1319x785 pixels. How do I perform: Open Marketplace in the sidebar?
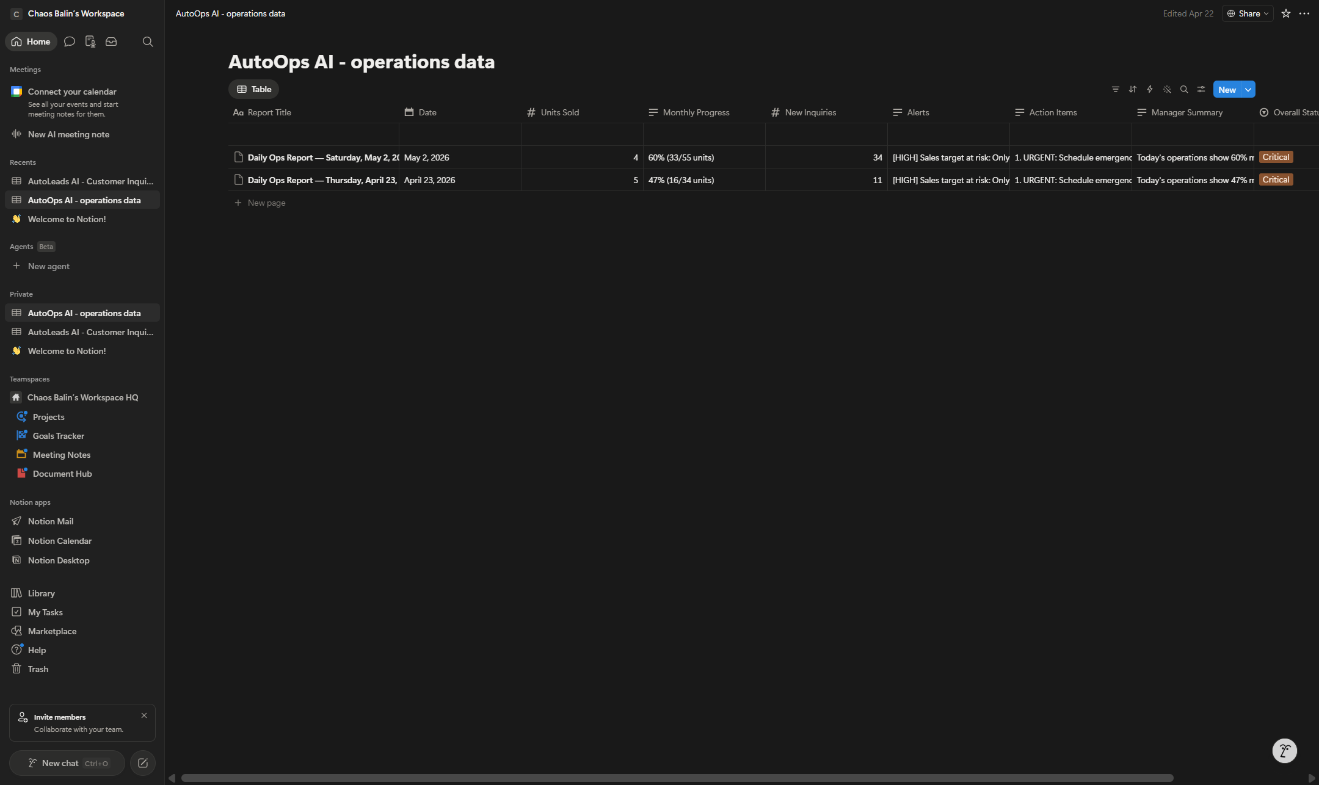click(x=82, y=631)
